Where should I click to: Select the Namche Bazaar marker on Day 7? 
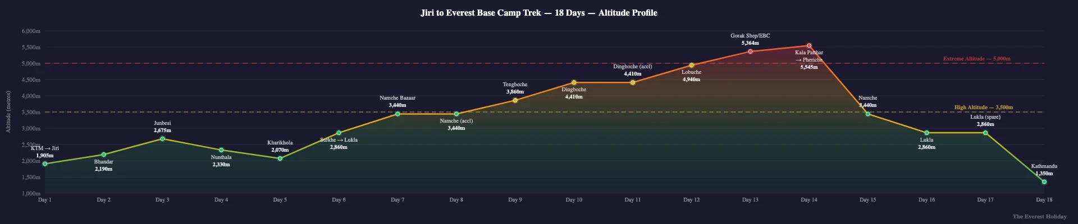coord(398,114)
